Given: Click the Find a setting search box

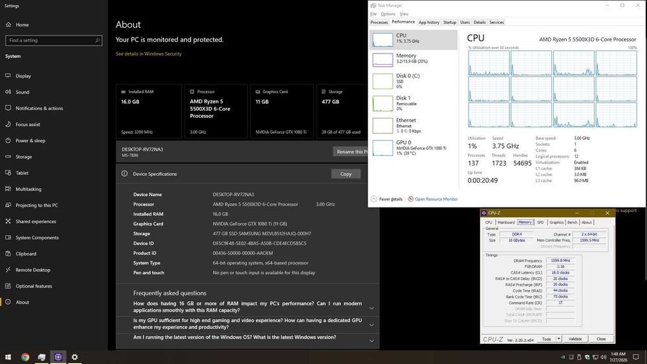Looking at the screenshot, I should [x=54, y=40].
